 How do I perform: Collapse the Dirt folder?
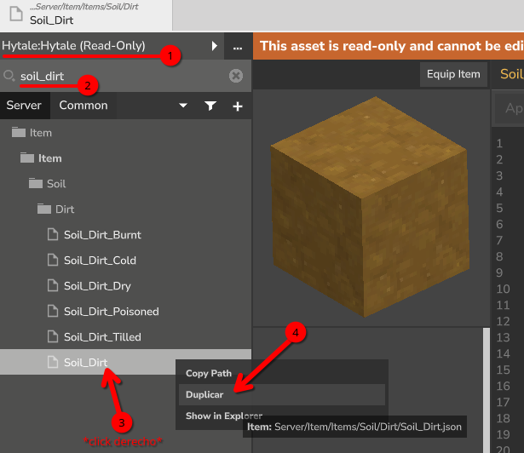[44, 209]
